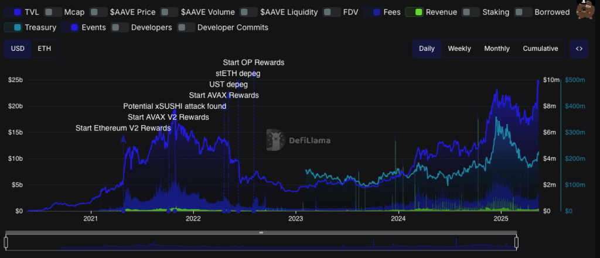Switch to Monthly interval

click(x=497, y=49)
